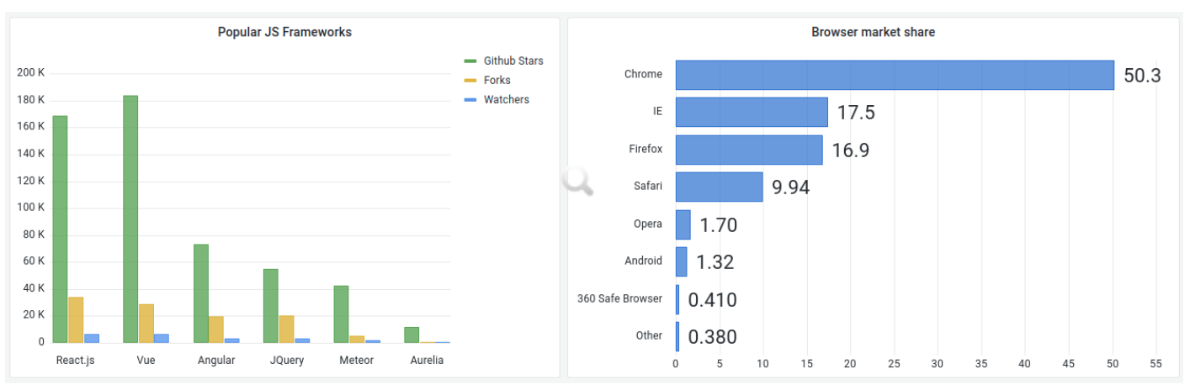Click the Firefox bar showing 16.9
This screenshot has height=390, width=1190.
749,150
